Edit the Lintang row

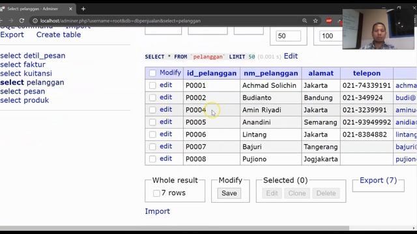point(165,134)
